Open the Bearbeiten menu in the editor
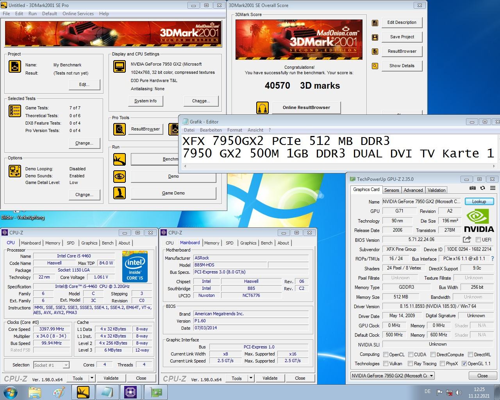The height and width of the screenshot is (400, 500). tap(211, 130)
